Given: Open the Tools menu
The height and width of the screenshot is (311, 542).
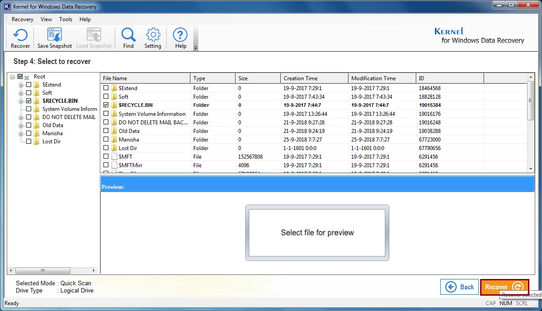Looking at the screenshot, I should click(x=65, y=19).
